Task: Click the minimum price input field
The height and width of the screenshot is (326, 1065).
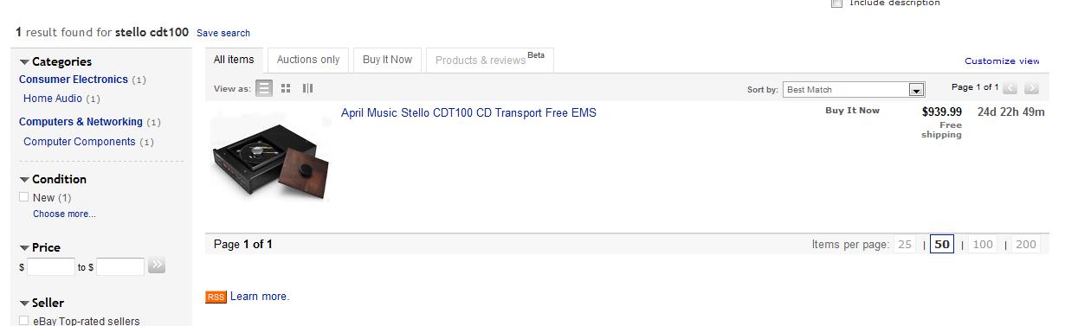Action: [x=51, y=266]
